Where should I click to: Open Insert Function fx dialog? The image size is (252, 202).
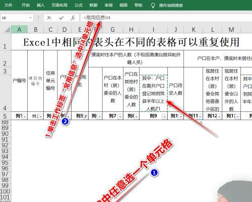click(x=73, y=18)
